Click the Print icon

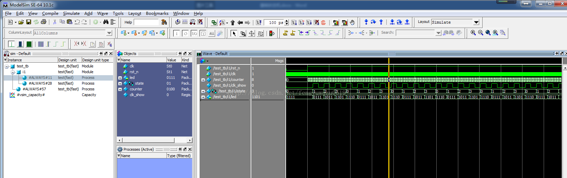tap(44, 22)
